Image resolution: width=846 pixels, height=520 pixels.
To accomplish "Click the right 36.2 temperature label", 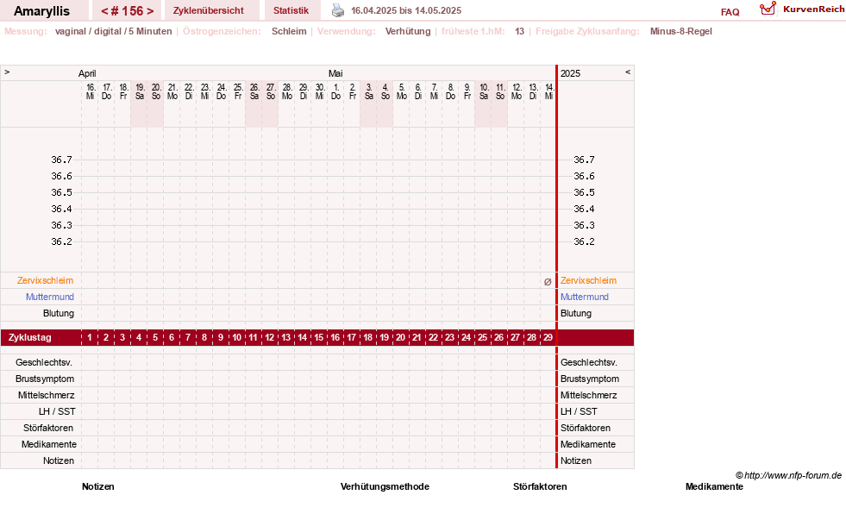I will click(584, 241).
